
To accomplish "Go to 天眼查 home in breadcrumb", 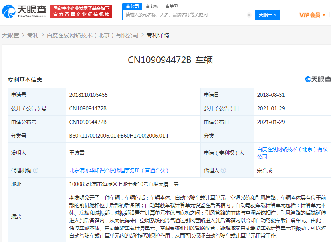I will (x=10, y=35).
